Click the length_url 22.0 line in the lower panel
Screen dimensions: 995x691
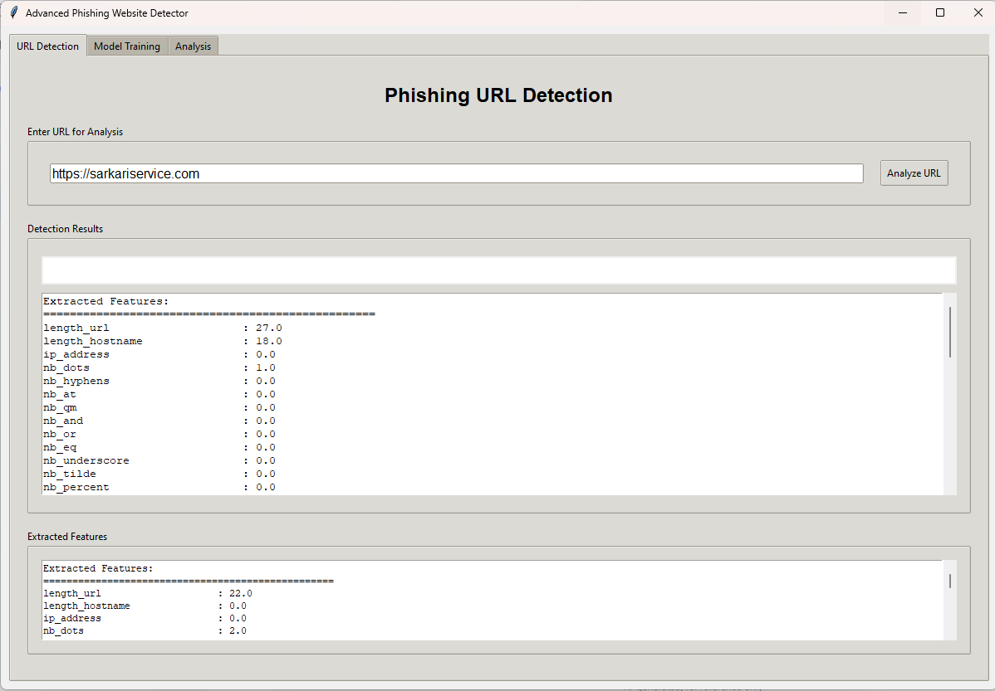pyautogui.click(x=147, y=593)
